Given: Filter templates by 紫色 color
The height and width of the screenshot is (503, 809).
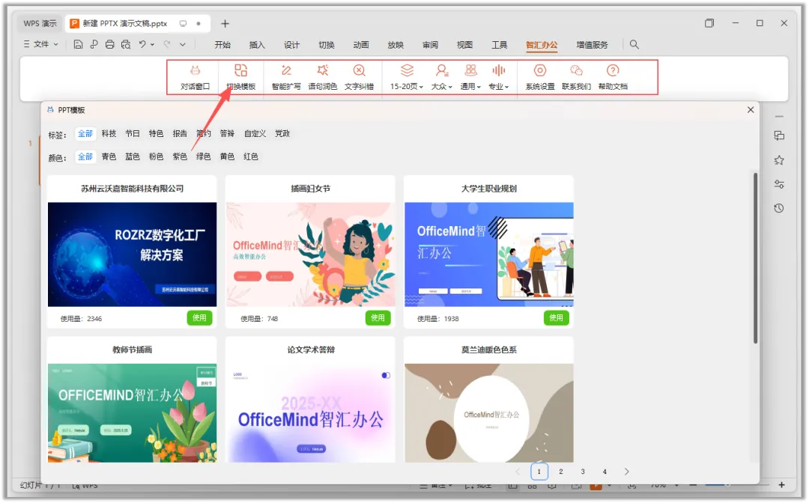Looking at the screenshot, I should pyautogui.click(x=180, y=156).
